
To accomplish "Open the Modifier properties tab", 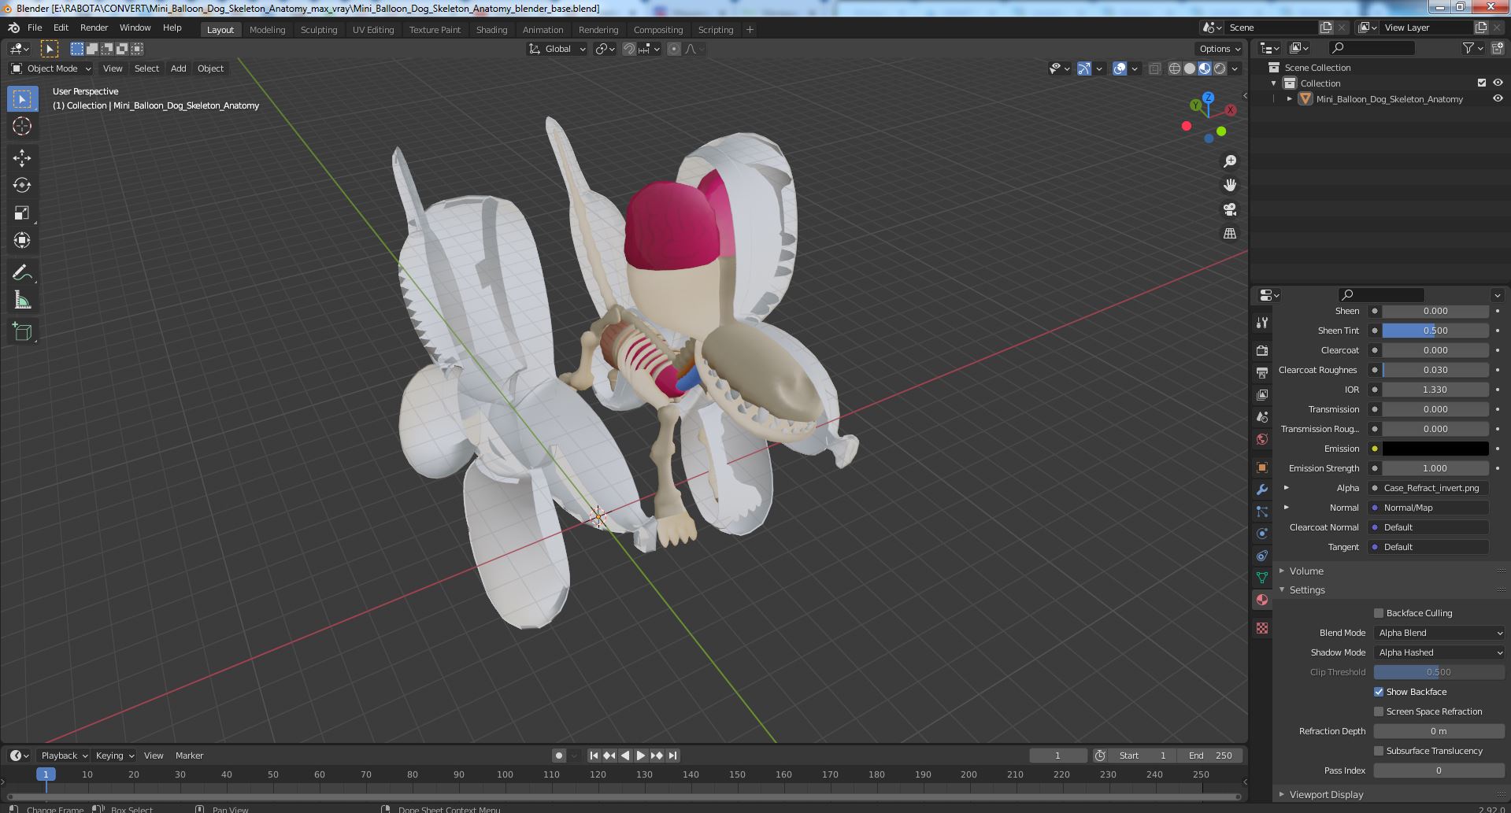I will click(1262, 490).
